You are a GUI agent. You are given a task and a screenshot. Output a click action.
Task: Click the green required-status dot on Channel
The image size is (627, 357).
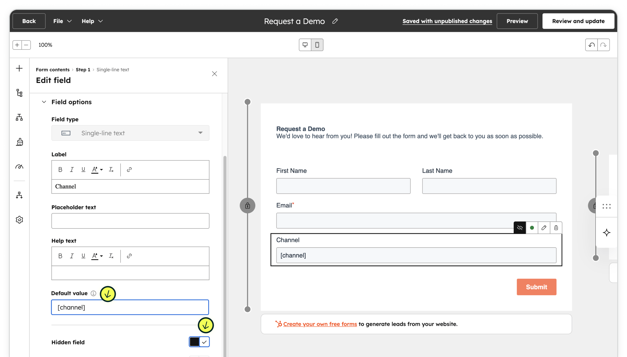pyautogui.click(x=532, y=228)
